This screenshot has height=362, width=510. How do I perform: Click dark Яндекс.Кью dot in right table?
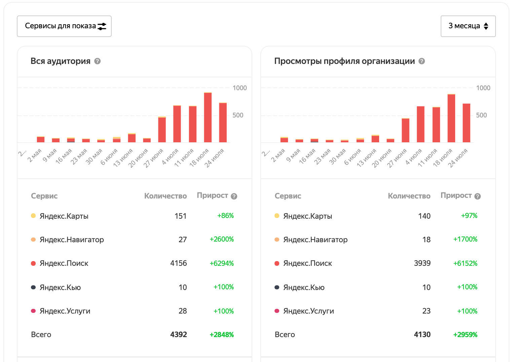click(x=277, y=287)
